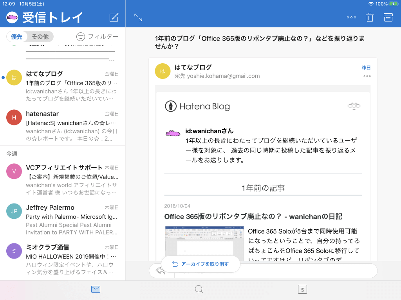
Task: Open article Office 365版のリボンタブ廃止なの？ link
Action: point(253,216)
